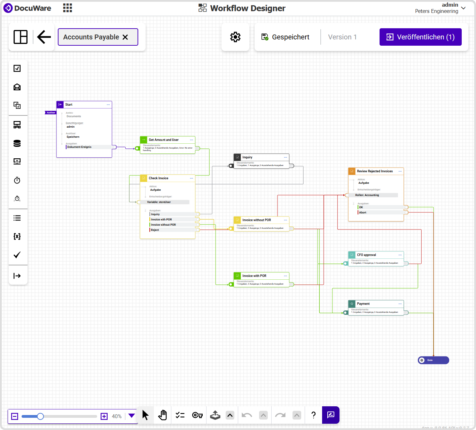Click Rollen: Accounting in Review node
Image resolution: width=476 pixels, height=430 pixels.
coord(374,195)
